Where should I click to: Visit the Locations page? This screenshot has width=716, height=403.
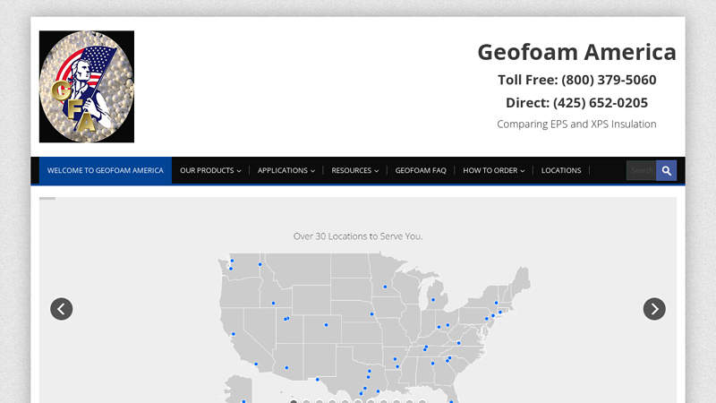561,170
